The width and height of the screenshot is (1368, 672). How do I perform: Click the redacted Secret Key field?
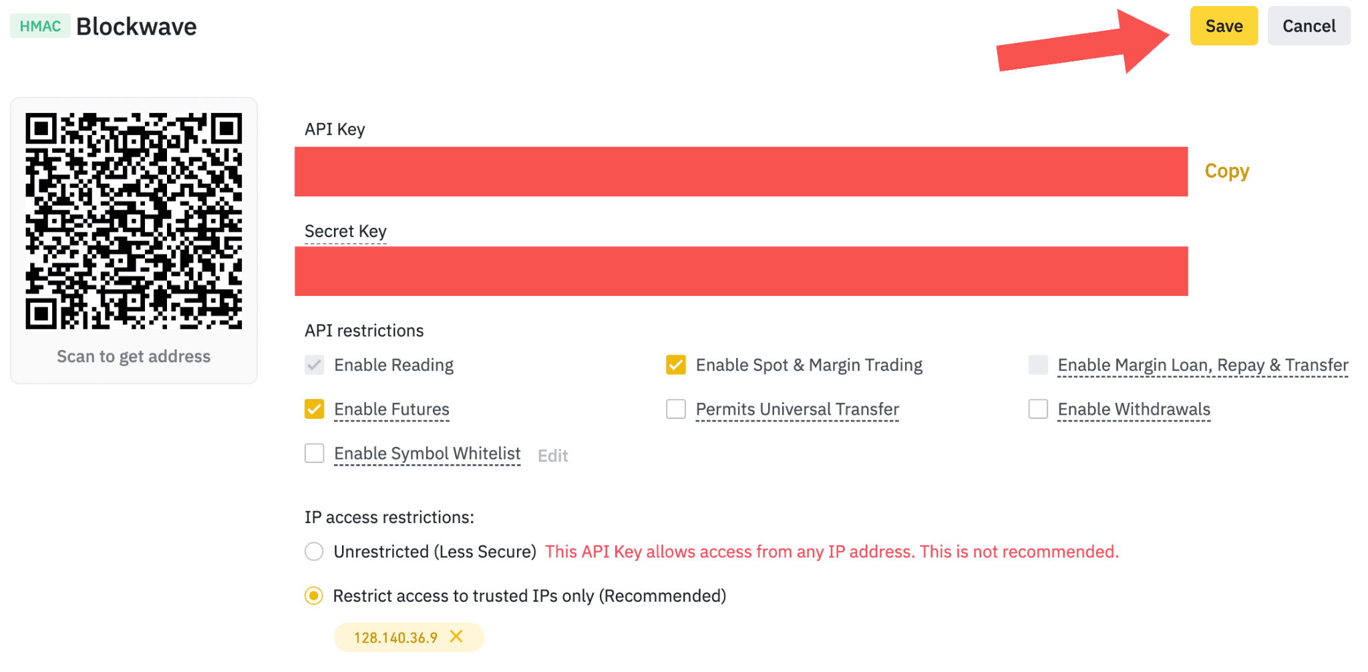[741, 271]
